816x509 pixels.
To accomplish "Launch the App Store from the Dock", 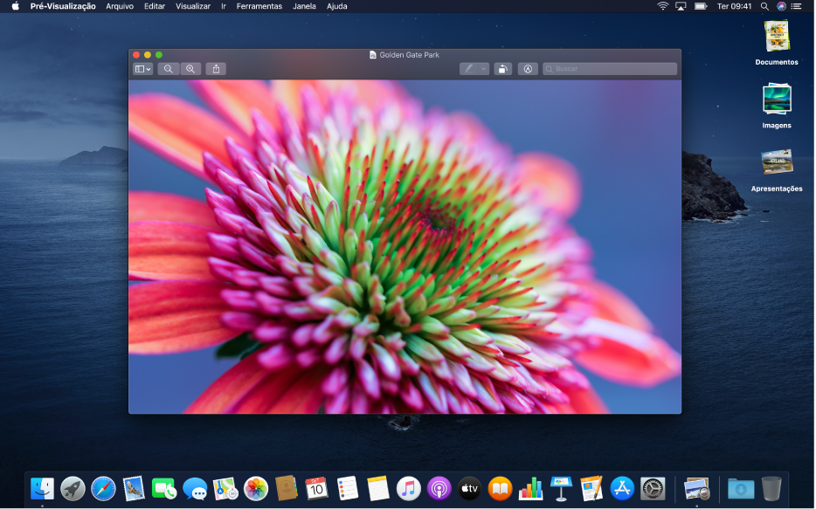I will (622, 489).
